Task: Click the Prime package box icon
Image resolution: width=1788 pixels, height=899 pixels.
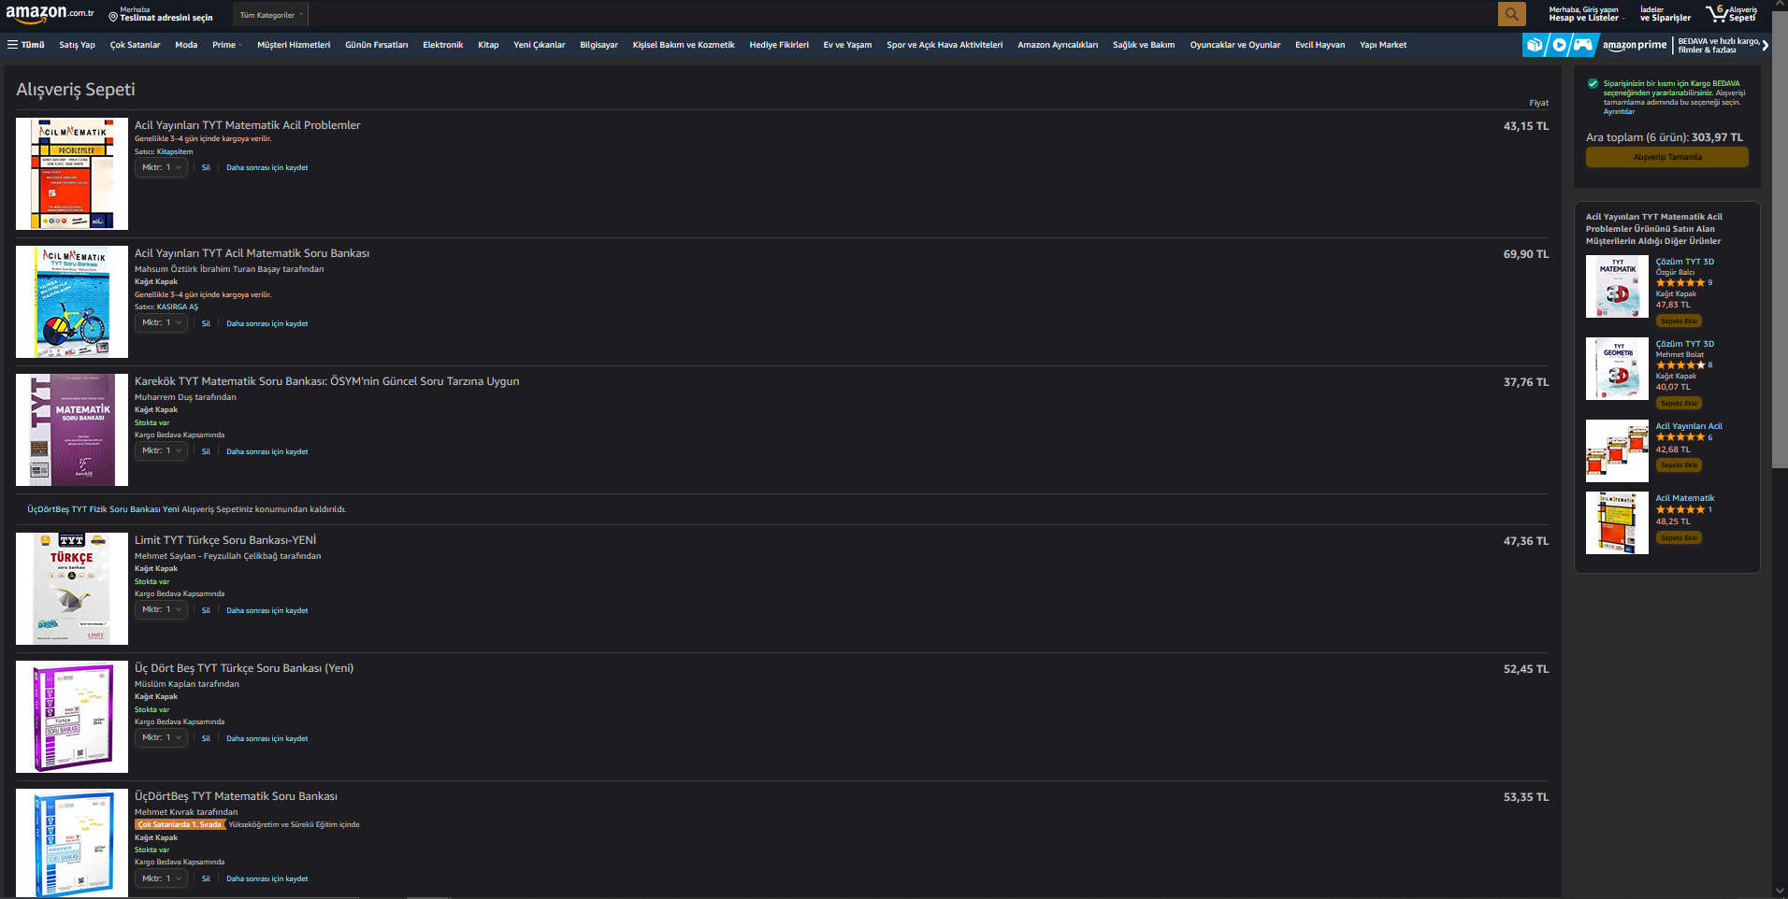Action: pos(1535,45)
